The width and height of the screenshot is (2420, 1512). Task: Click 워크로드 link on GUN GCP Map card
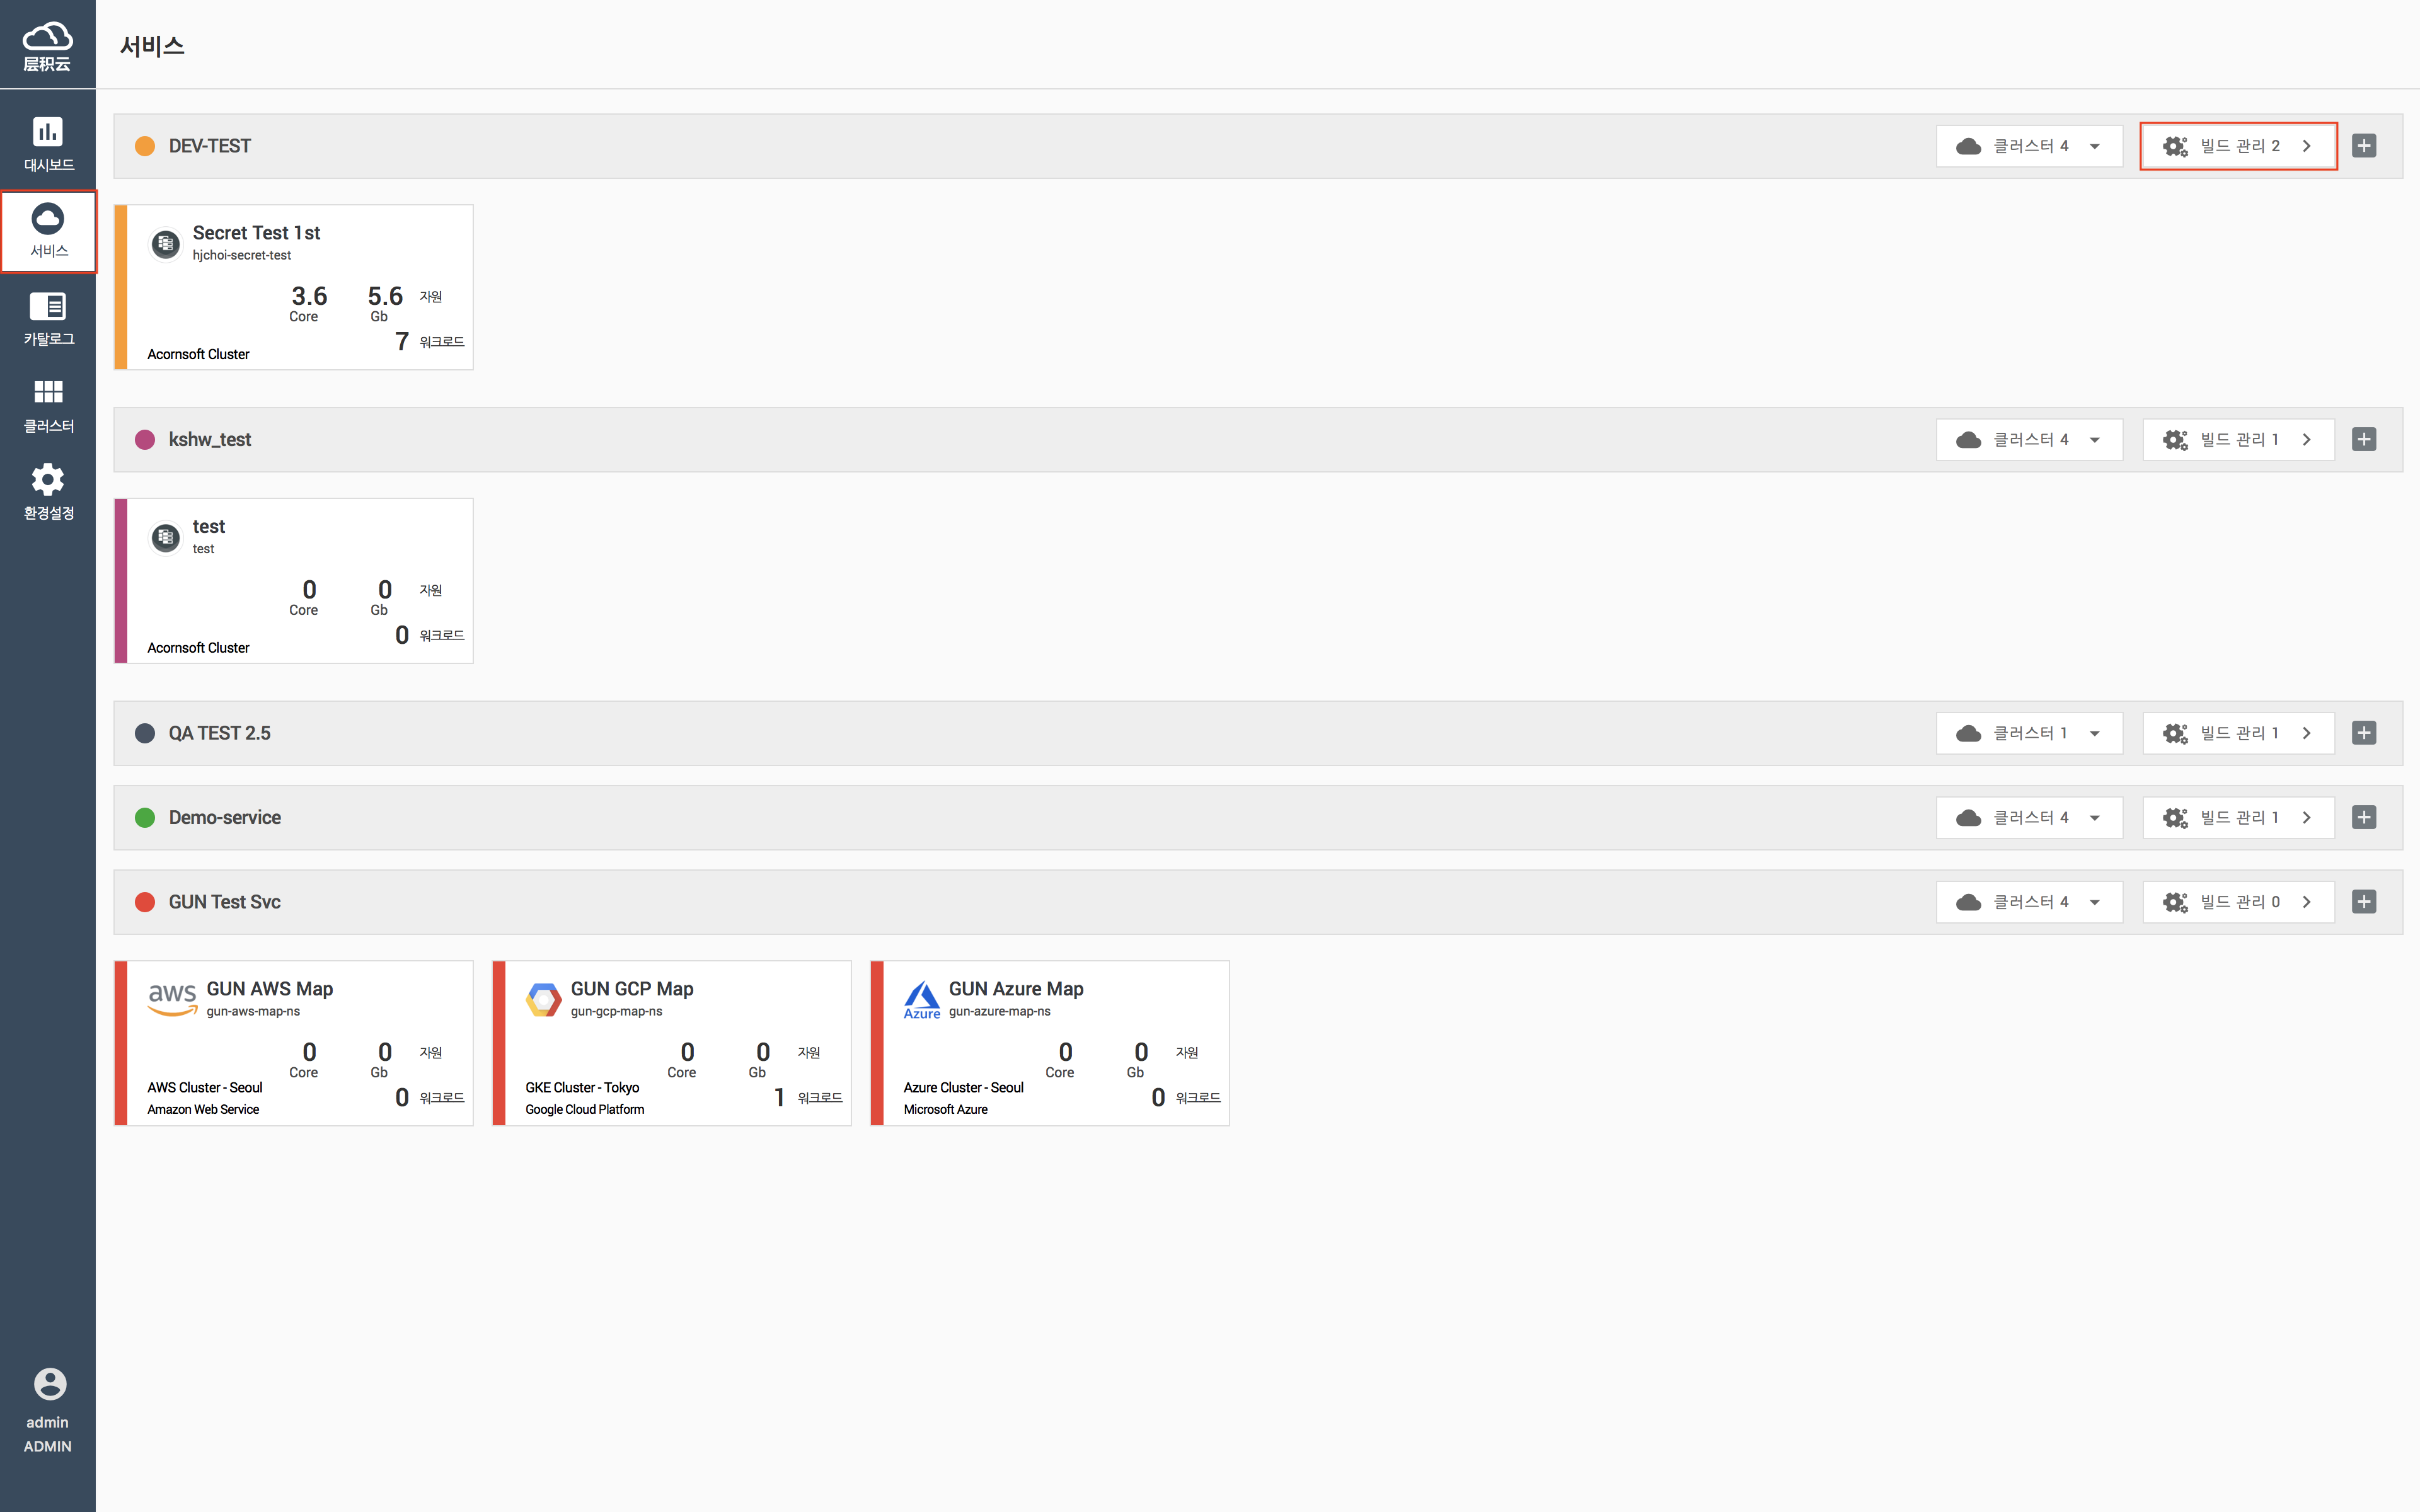point(819,1098)
